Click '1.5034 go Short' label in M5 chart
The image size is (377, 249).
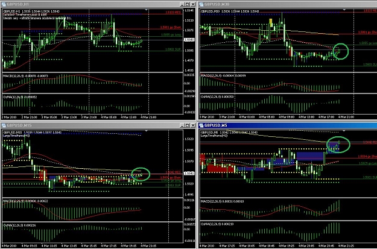click(x=367, y=157)
